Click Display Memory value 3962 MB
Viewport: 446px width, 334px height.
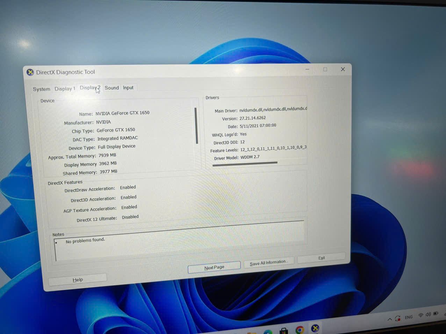tap(108, 164)
